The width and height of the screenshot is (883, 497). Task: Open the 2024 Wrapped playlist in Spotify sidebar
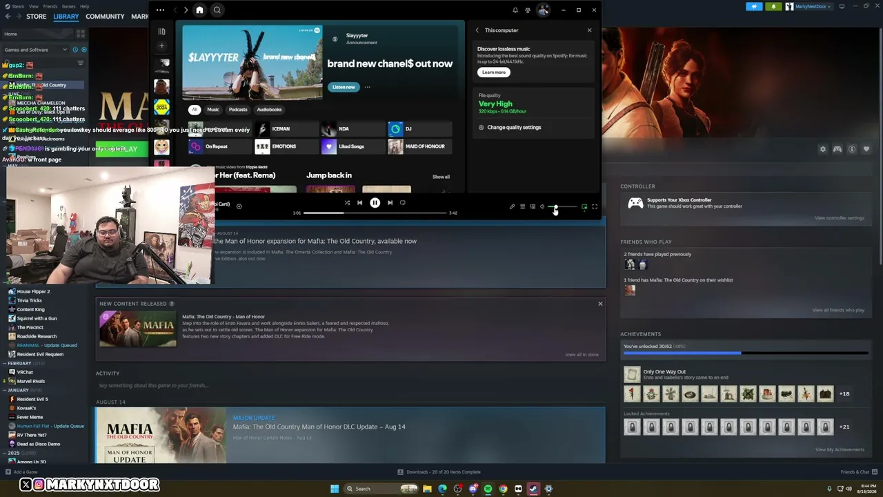pos(161,108)
